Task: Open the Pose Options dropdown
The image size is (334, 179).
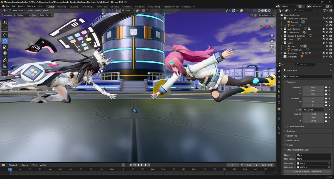Action: (266, 15)
